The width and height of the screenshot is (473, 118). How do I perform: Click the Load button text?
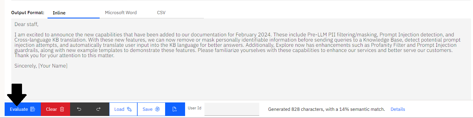(119, 109)
